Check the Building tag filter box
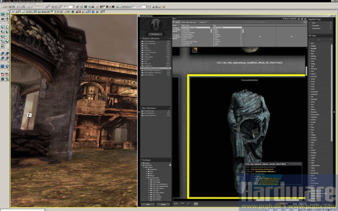The height and width of the screenshot is (211, 338). coord(214,35)
